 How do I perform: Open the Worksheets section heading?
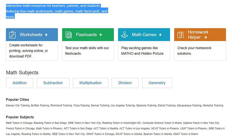(31, 34)
